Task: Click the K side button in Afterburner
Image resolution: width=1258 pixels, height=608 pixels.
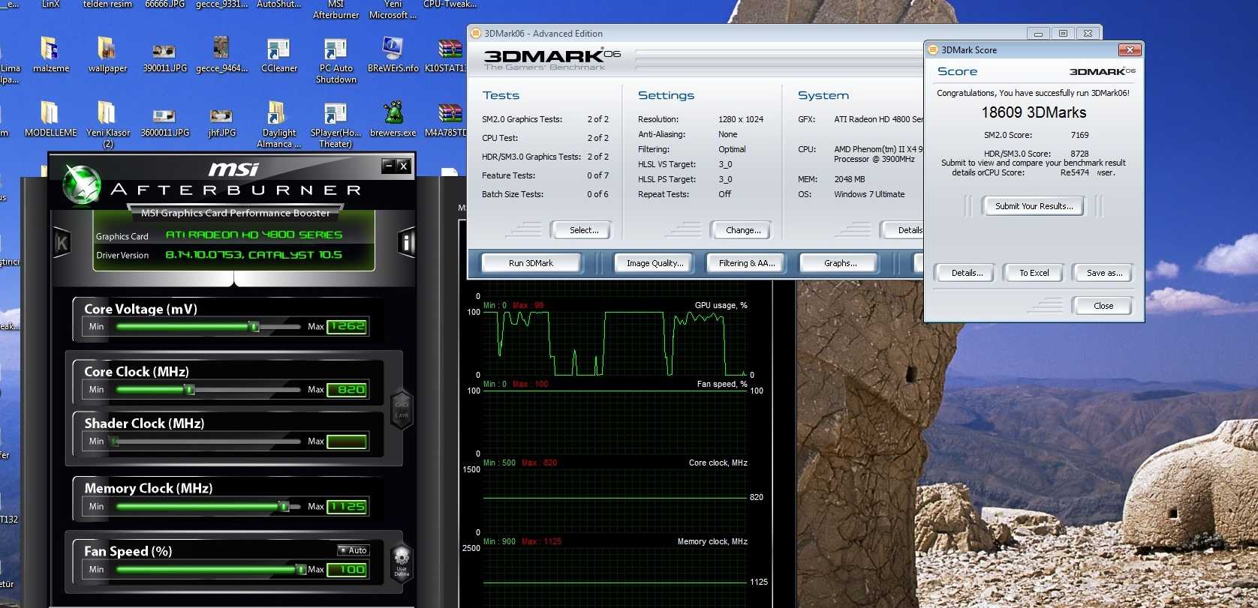Action: click(62, 242)
